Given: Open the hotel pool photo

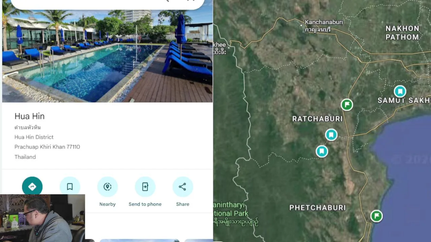Looking at the screenshot, I should coord(107,56).
